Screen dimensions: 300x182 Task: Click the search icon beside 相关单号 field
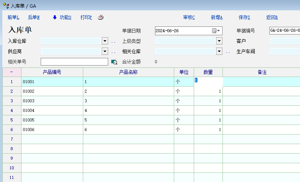coord(114,62)
